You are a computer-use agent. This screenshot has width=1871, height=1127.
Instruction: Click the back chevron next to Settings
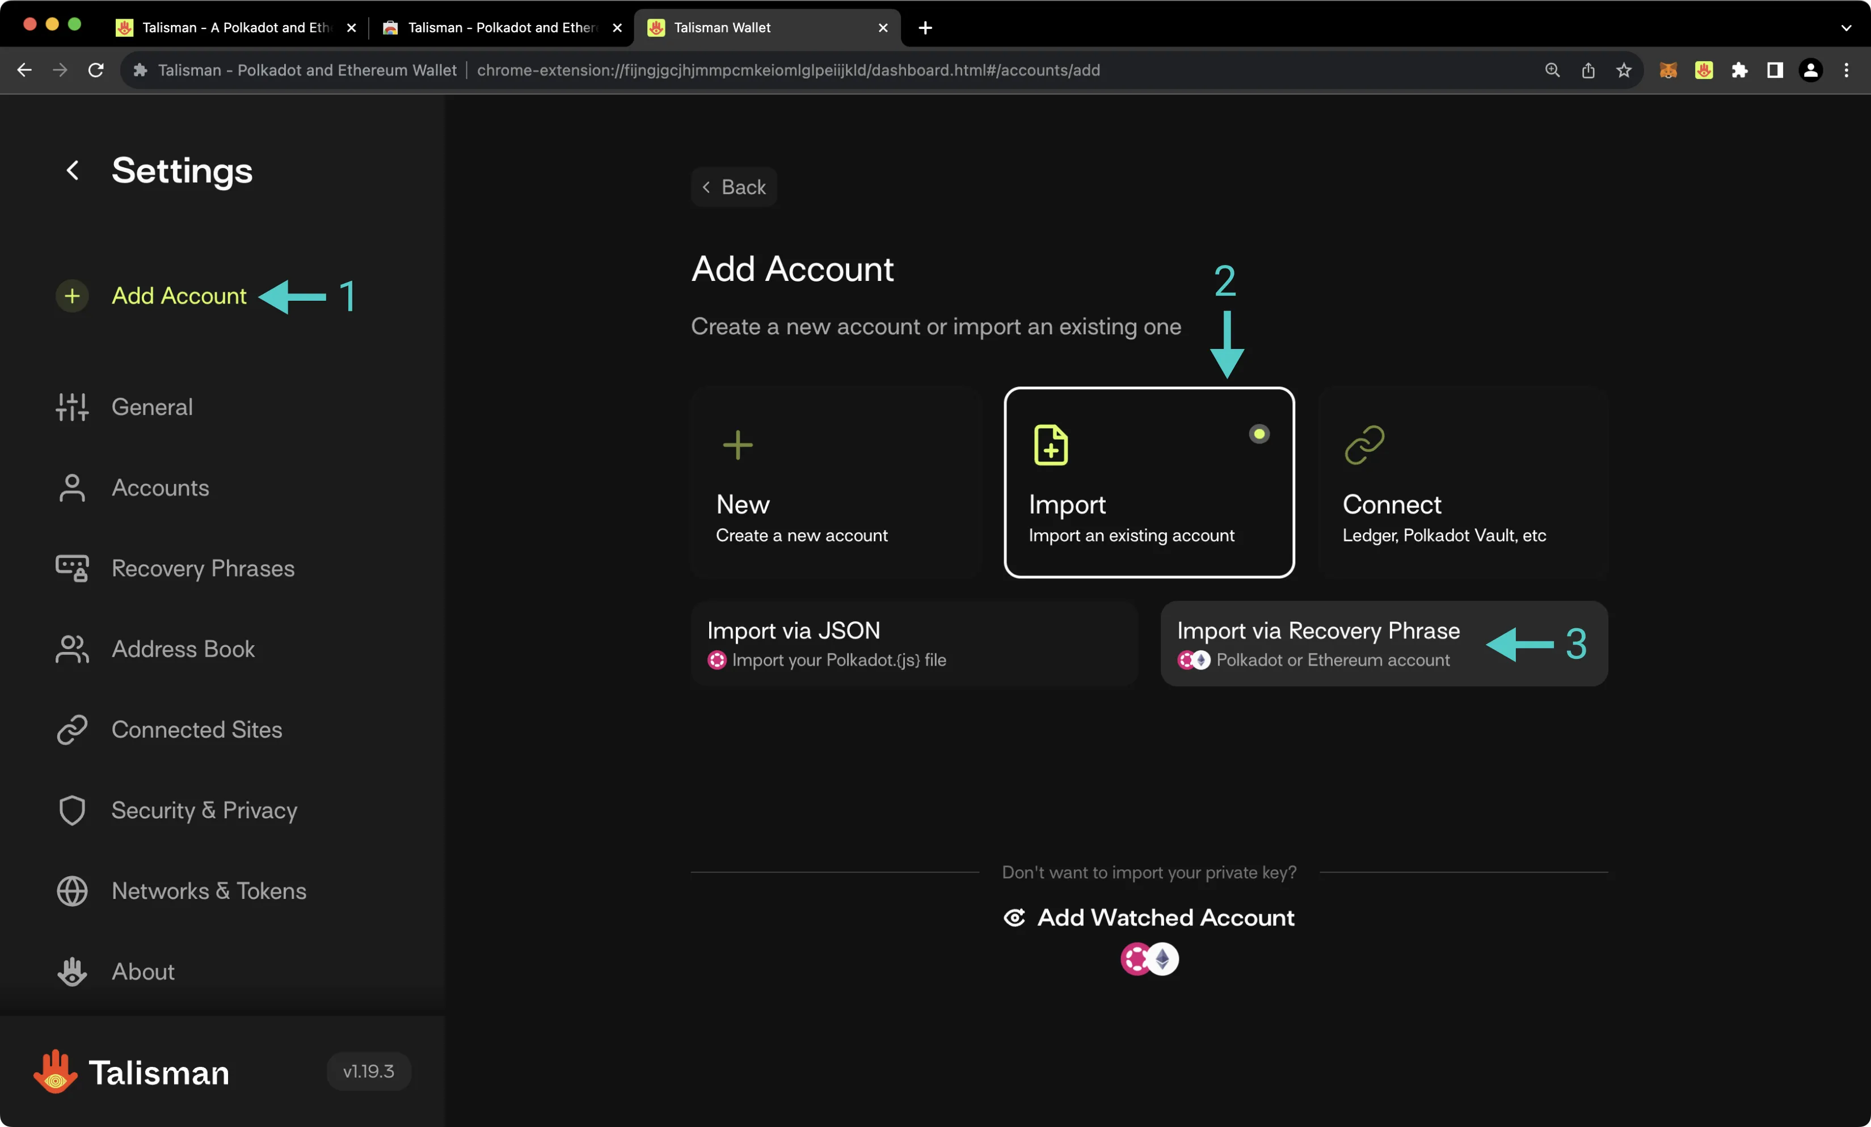(73, 170)
